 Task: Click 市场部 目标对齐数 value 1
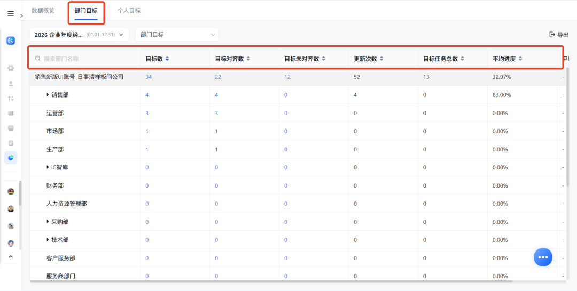(216, 131)
